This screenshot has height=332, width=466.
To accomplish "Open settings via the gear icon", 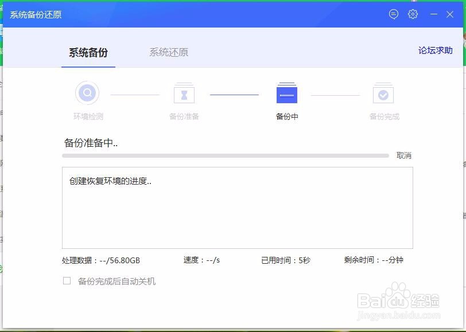I will (x=412, y=14).
